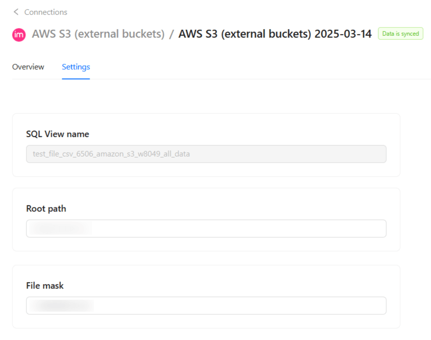Viewport: 431px width, 340px height.
Task: Click the back chevron beside Connections
Action: coord(16,12)
